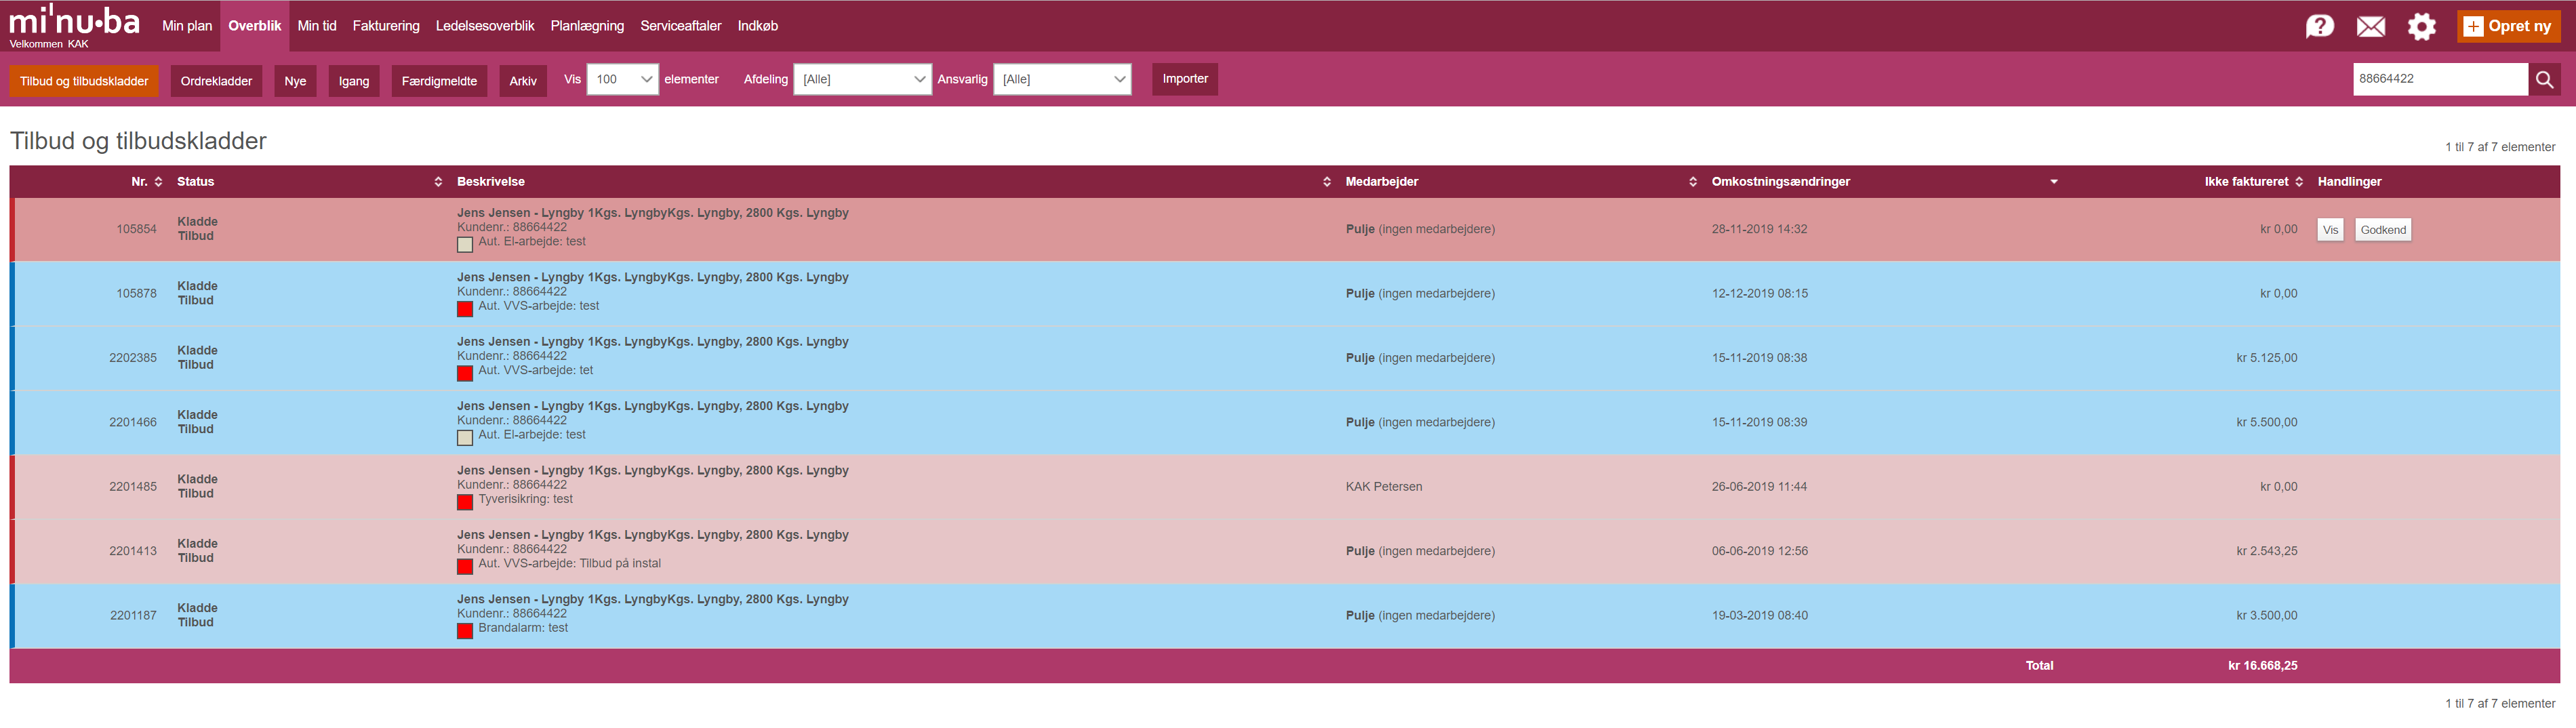Switch to Nye tab
Viewport: 2576px width, 728px height.
pyautogui.click(x=295, y=81)
